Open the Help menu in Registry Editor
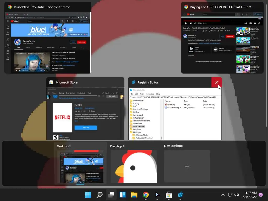 [158, 94]
